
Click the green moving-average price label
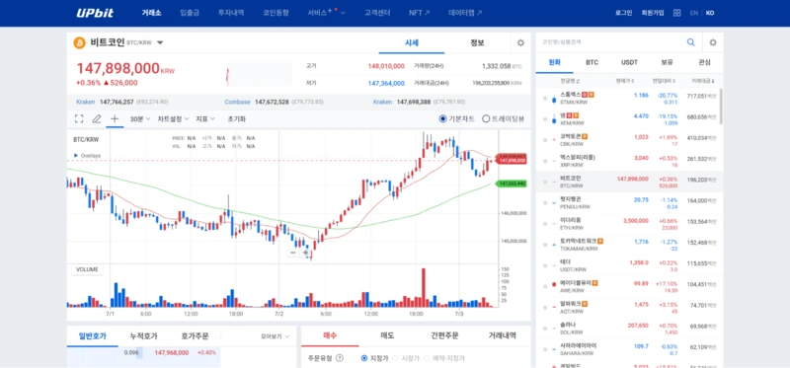pyautogui.click(x=512, y=184)
